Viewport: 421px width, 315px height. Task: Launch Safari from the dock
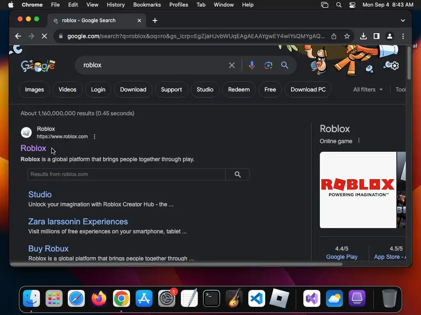(x=76, y=299)
